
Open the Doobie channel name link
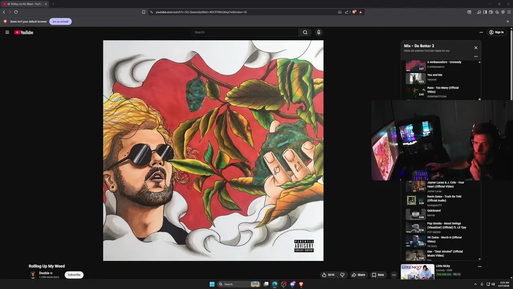click(x=44, y=273)
